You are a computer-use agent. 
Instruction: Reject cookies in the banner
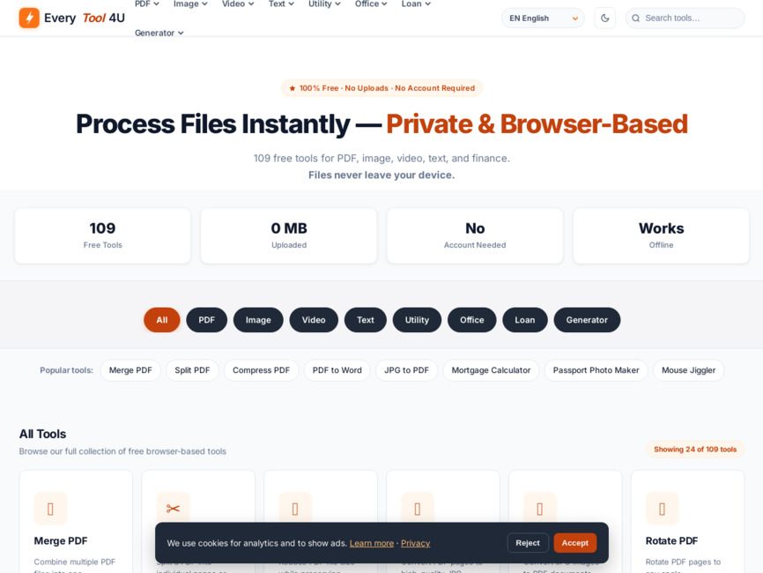528,543
